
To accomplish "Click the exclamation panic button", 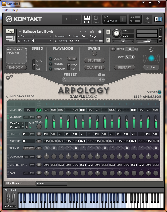I will (123, 19).
